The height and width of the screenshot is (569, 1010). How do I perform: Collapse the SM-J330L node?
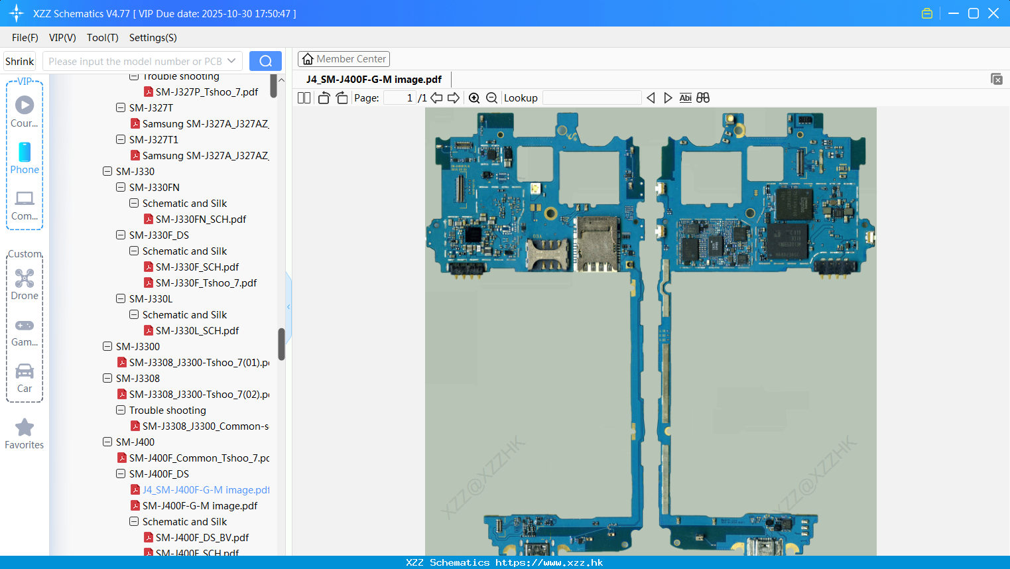(x=121, y=298)
